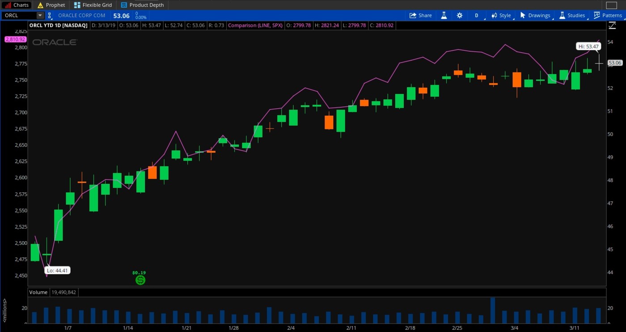Click the Share button
Screen dimensions: 626x332
click(420, 15)
